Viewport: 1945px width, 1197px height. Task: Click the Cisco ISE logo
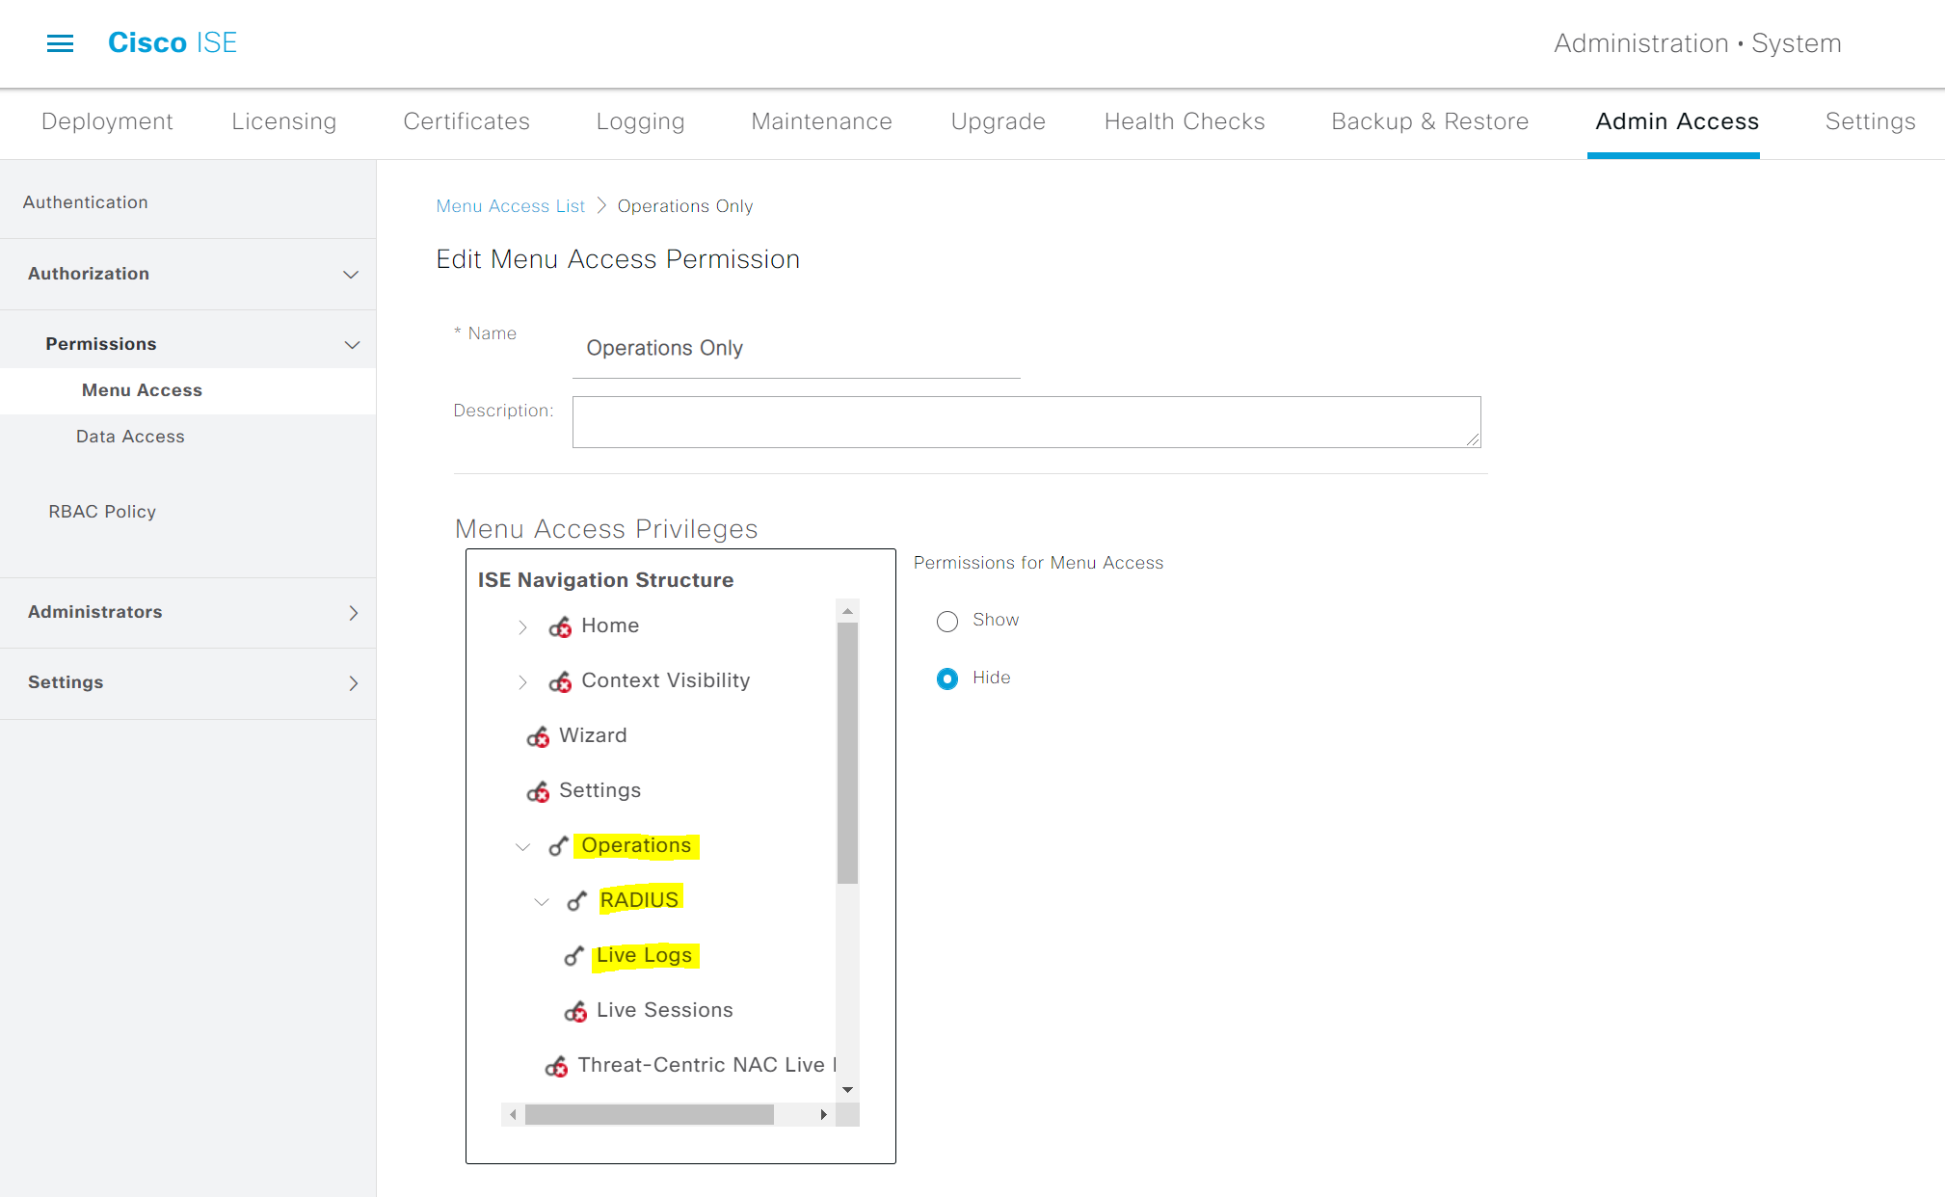(173, 42)
